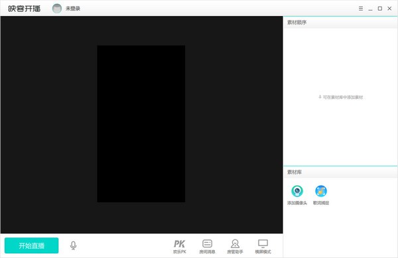Open the 欢乐PK feature
This screenshot has width=398, height=258.
tap(180, 247)
